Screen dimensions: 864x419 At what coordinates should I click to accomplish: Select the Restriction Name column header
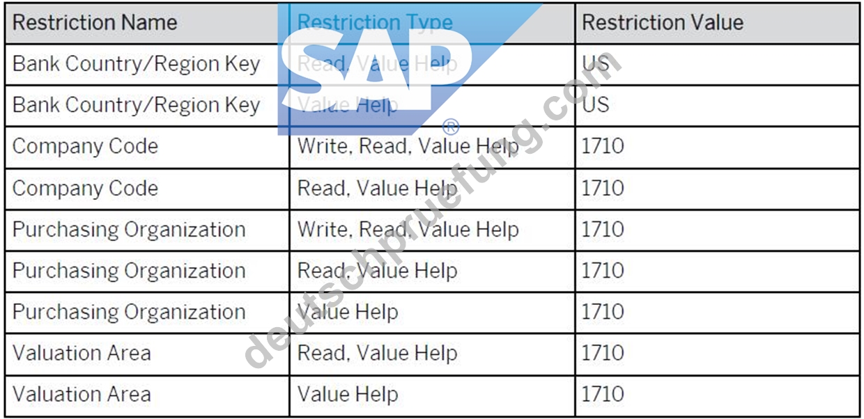coord(147,23)
